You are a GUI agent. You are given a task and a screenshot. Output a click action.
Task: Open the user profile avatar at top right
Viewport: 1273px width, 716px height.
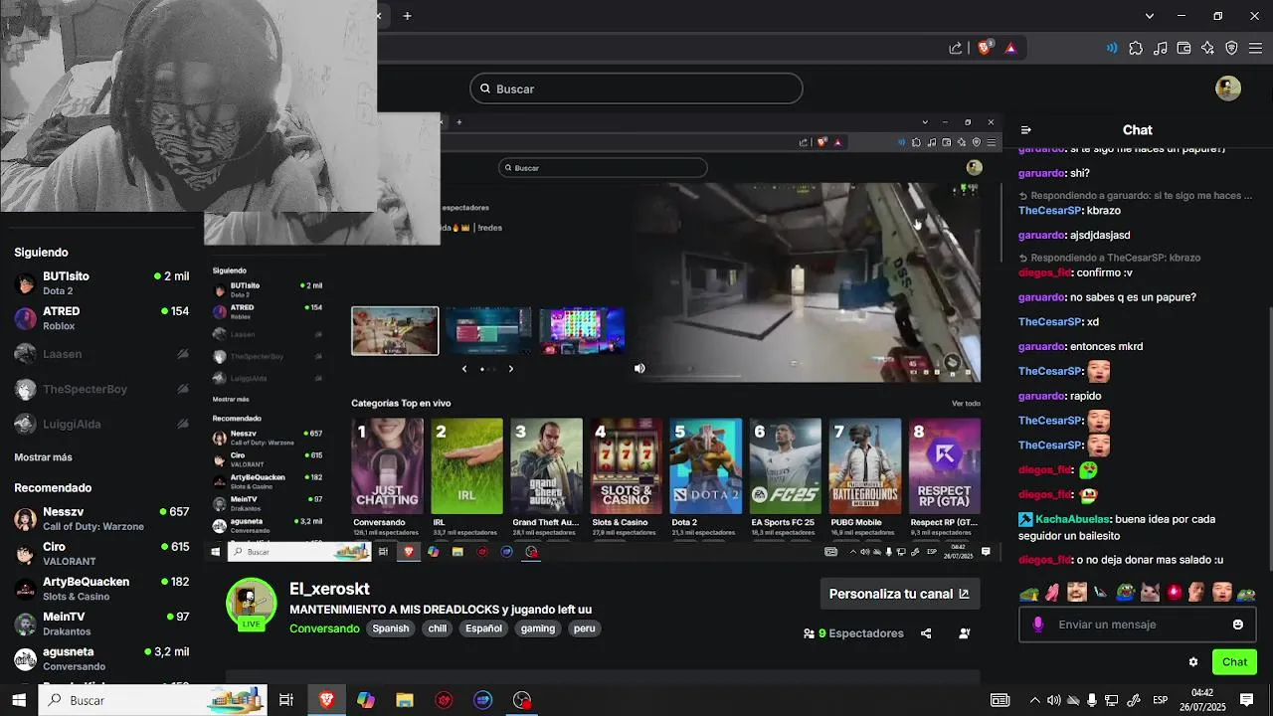coord(1228,88)
